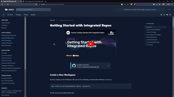174x97 pixels.
Task: Select the Nx navigation tab
Action: 4,15
